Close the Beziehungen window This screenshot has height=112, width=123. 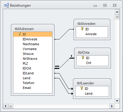[x=115, y=5]
